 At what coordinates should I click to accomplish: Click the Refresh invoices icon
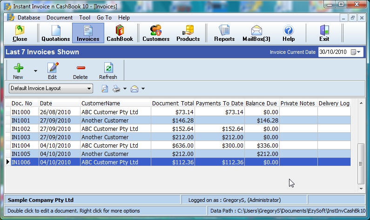coord(108,71)
